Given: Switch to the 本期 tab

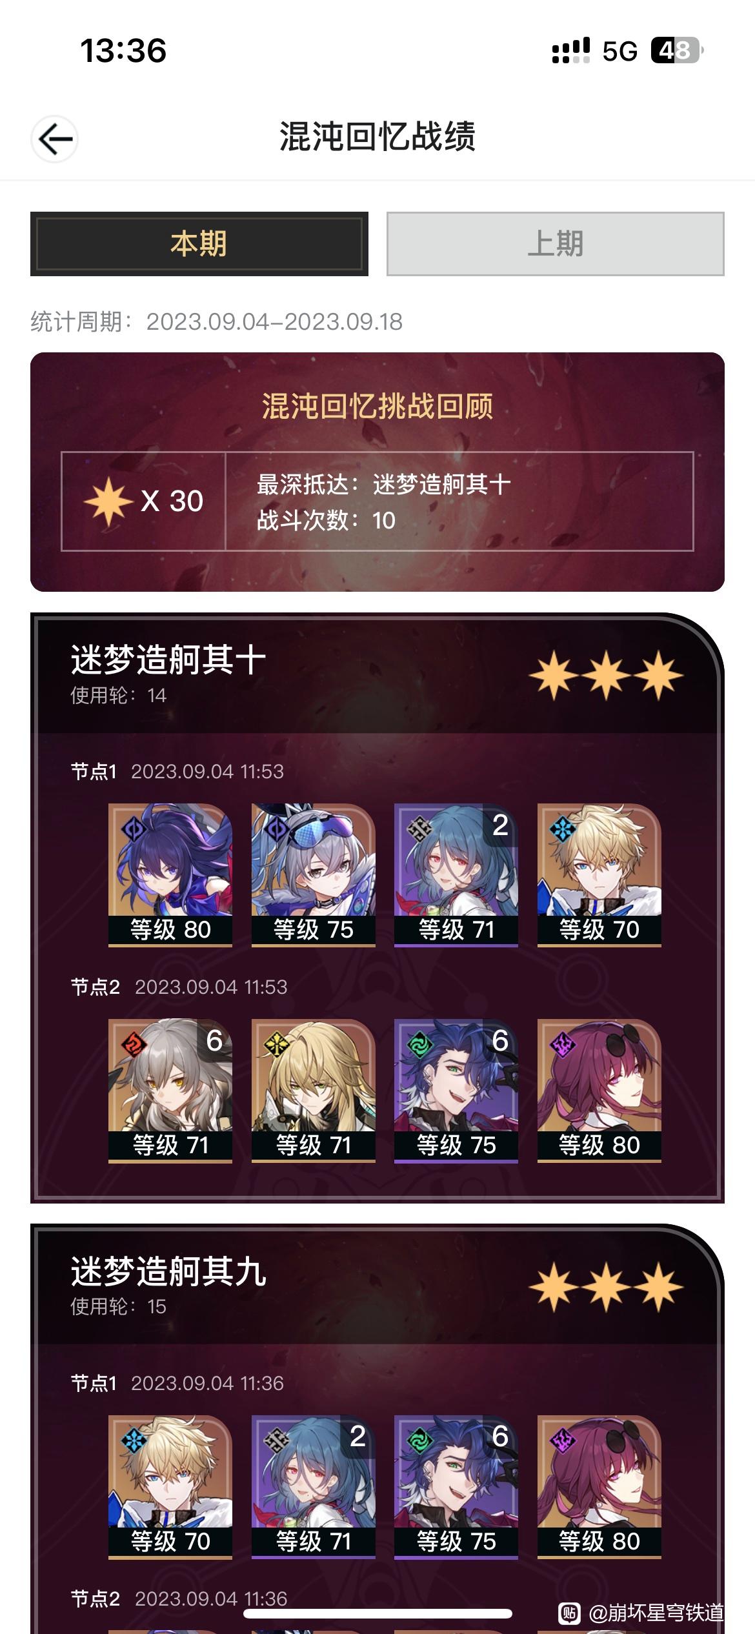Looking at the screenshot, I should (x=199, y=244).
